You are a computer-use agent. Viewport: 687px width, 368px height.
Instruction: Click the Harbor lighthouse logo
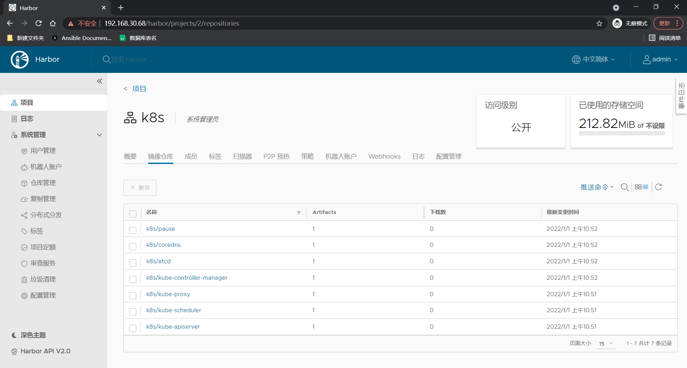[x=20, y=59]
